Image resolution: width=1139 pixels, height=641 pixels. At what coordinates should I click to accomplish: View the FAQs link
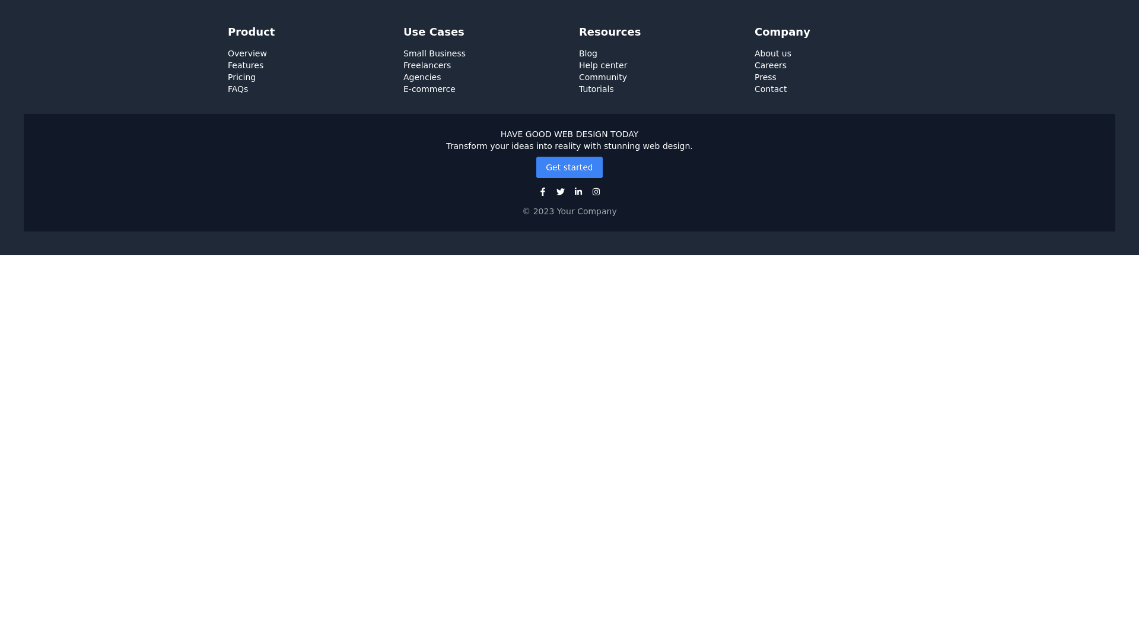[x=237, y=89]
